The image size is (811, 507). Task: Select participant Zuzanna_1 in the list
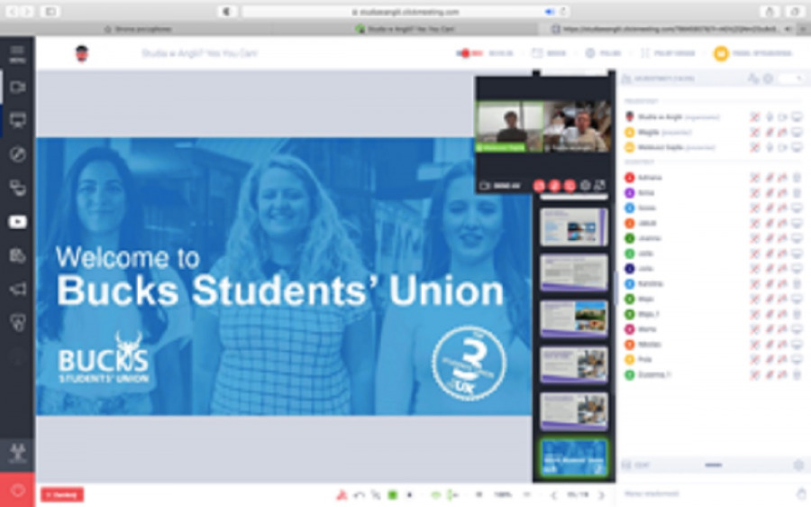(654, 374)
